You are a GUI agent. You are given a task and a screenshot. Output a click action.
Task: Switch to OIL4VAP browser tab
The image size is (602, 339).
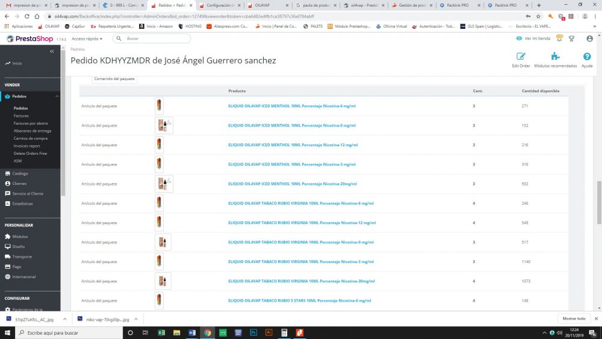point(267,5)
